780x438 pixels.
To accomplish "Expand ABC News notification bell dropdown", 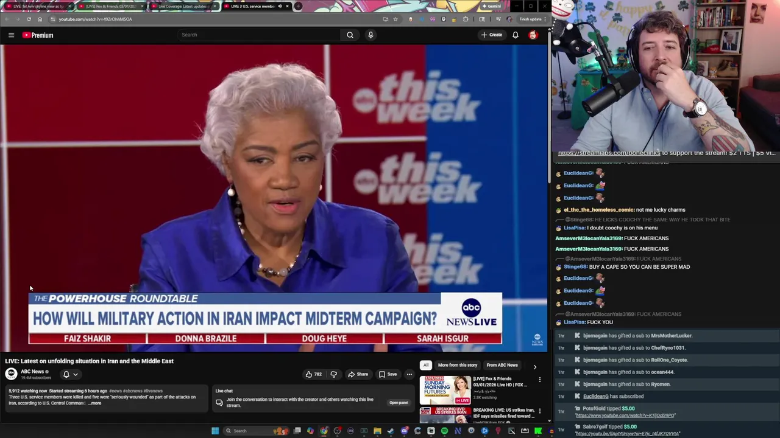I will tap(71, 374).
